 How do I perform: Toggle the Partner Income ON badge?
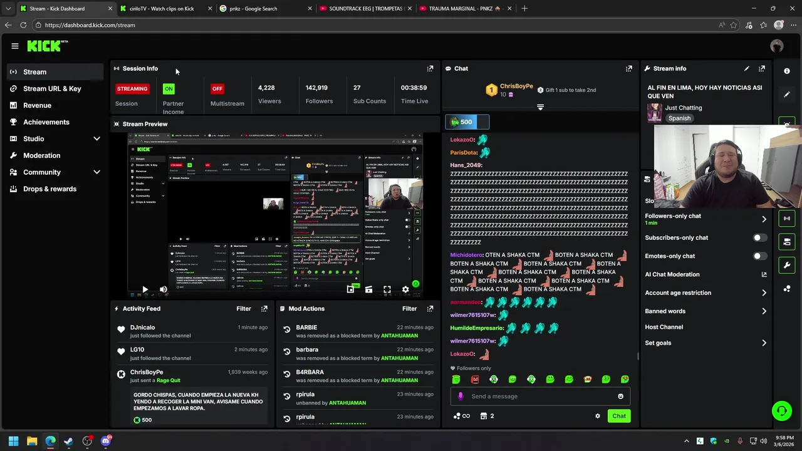(x=169, y=89)
